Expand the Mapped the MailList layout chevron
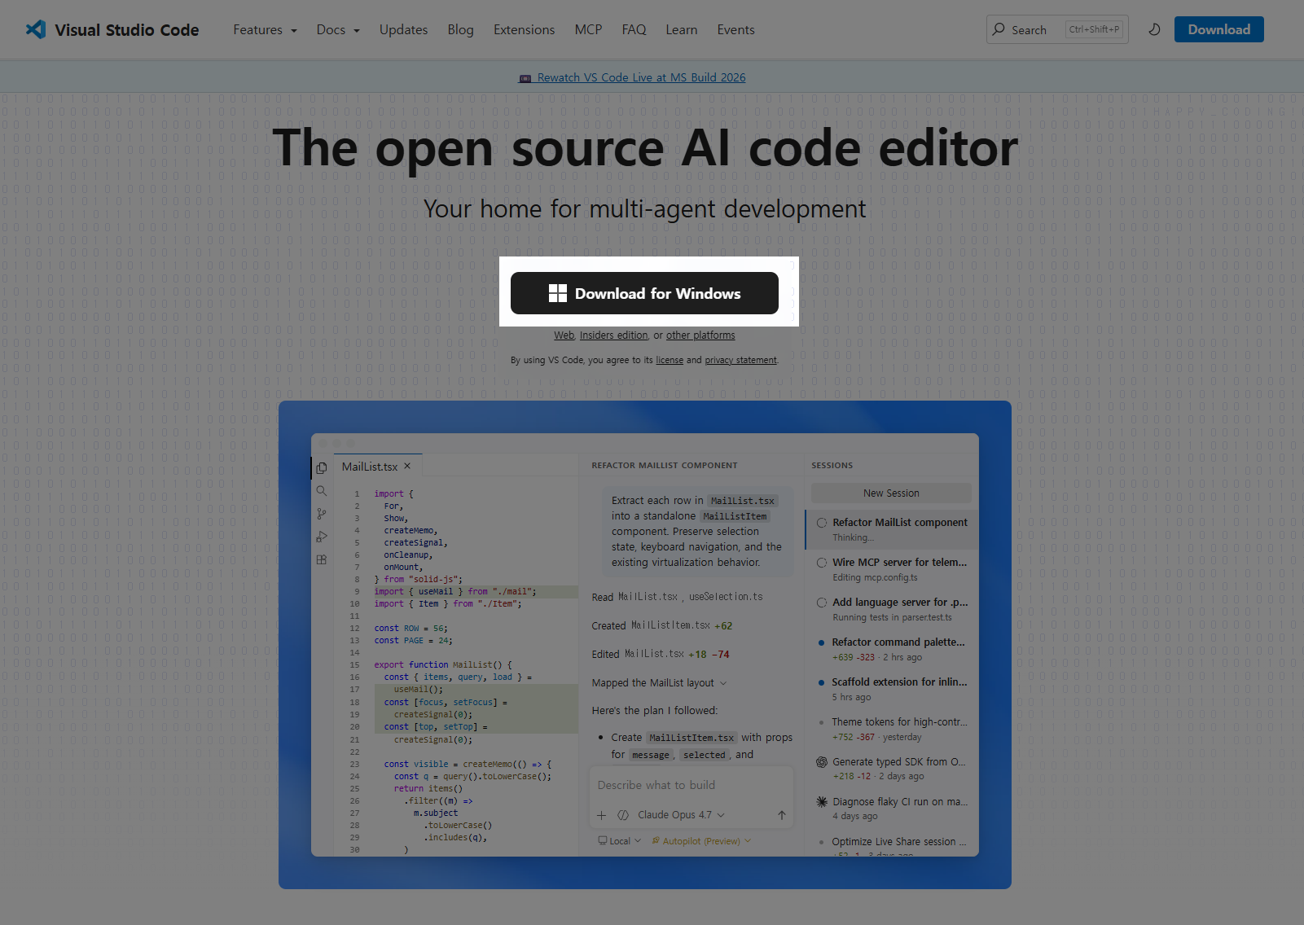Viewport: 1304px width, 925px height. click(x=723, y=683)
